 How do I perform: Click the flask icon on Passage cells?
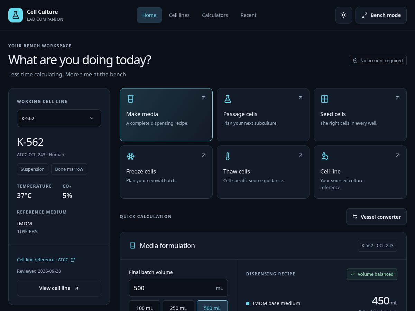coord(228,99)
